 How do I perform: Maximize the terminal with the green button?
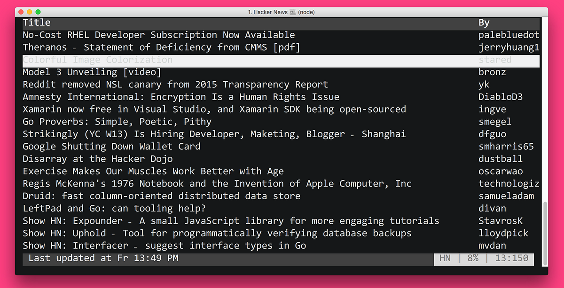click(x=38, y=12)
